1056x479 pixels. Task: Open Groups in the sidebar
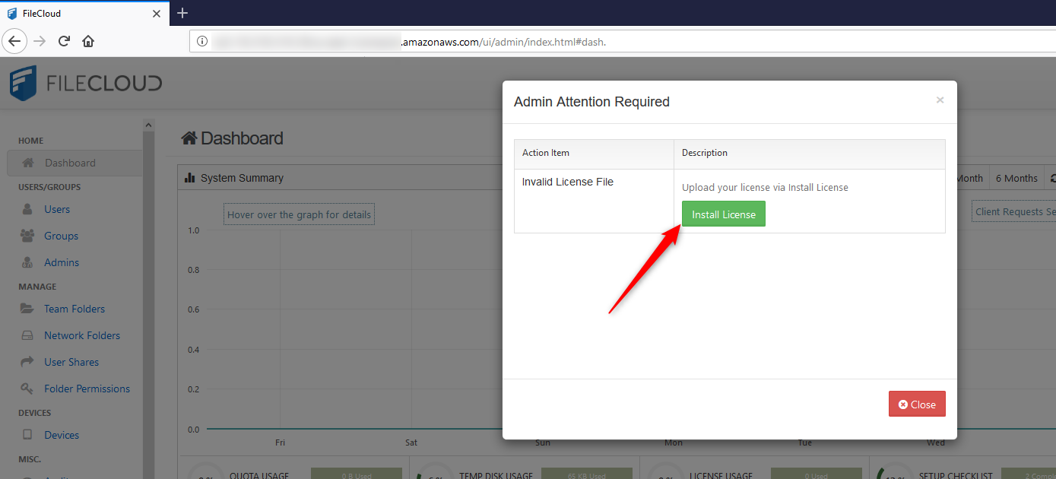(x=61, y=236)
